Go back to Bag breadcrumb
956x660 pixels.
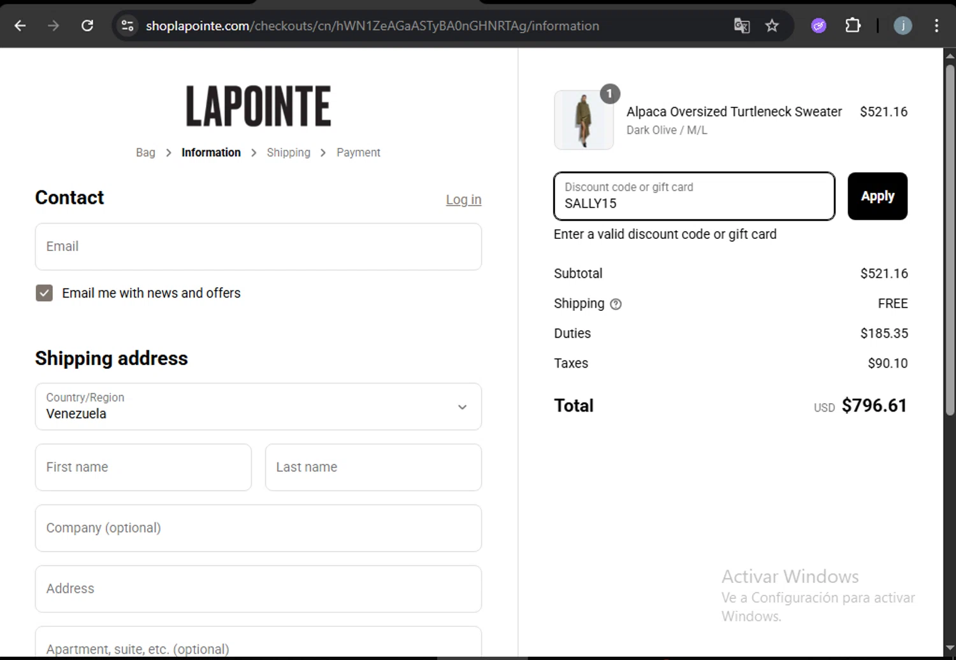(x=145, y=152)
